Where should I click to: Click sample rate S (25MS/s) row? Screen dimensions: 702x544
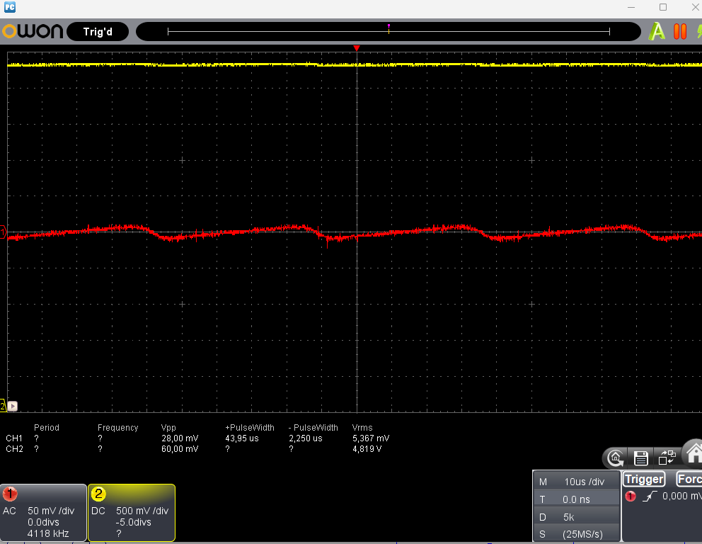(577, 534)
